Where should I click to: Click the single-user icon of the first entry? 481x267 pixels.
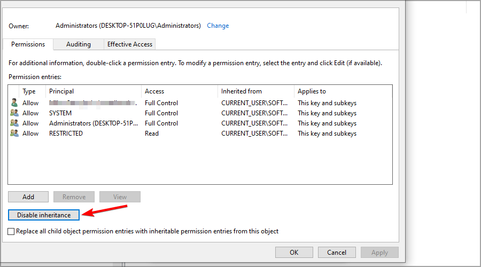[14, 103]
